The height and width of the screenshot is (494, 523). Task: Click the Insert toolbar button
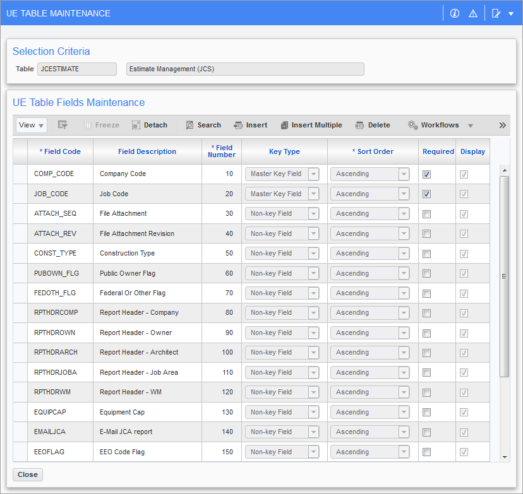pyautogui.click(x=251, y=126)
